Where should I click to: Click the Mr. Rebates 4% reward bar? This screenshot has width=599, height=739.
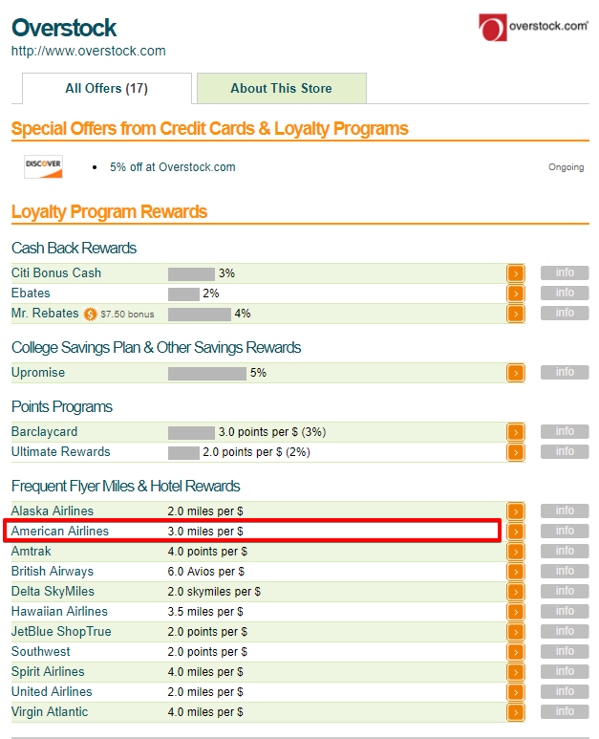(200, 315)
